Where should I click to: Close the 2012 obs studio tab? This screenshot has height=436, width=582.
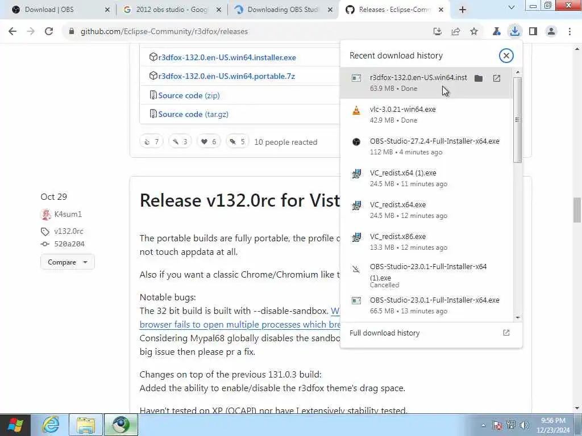coord(219,10)
